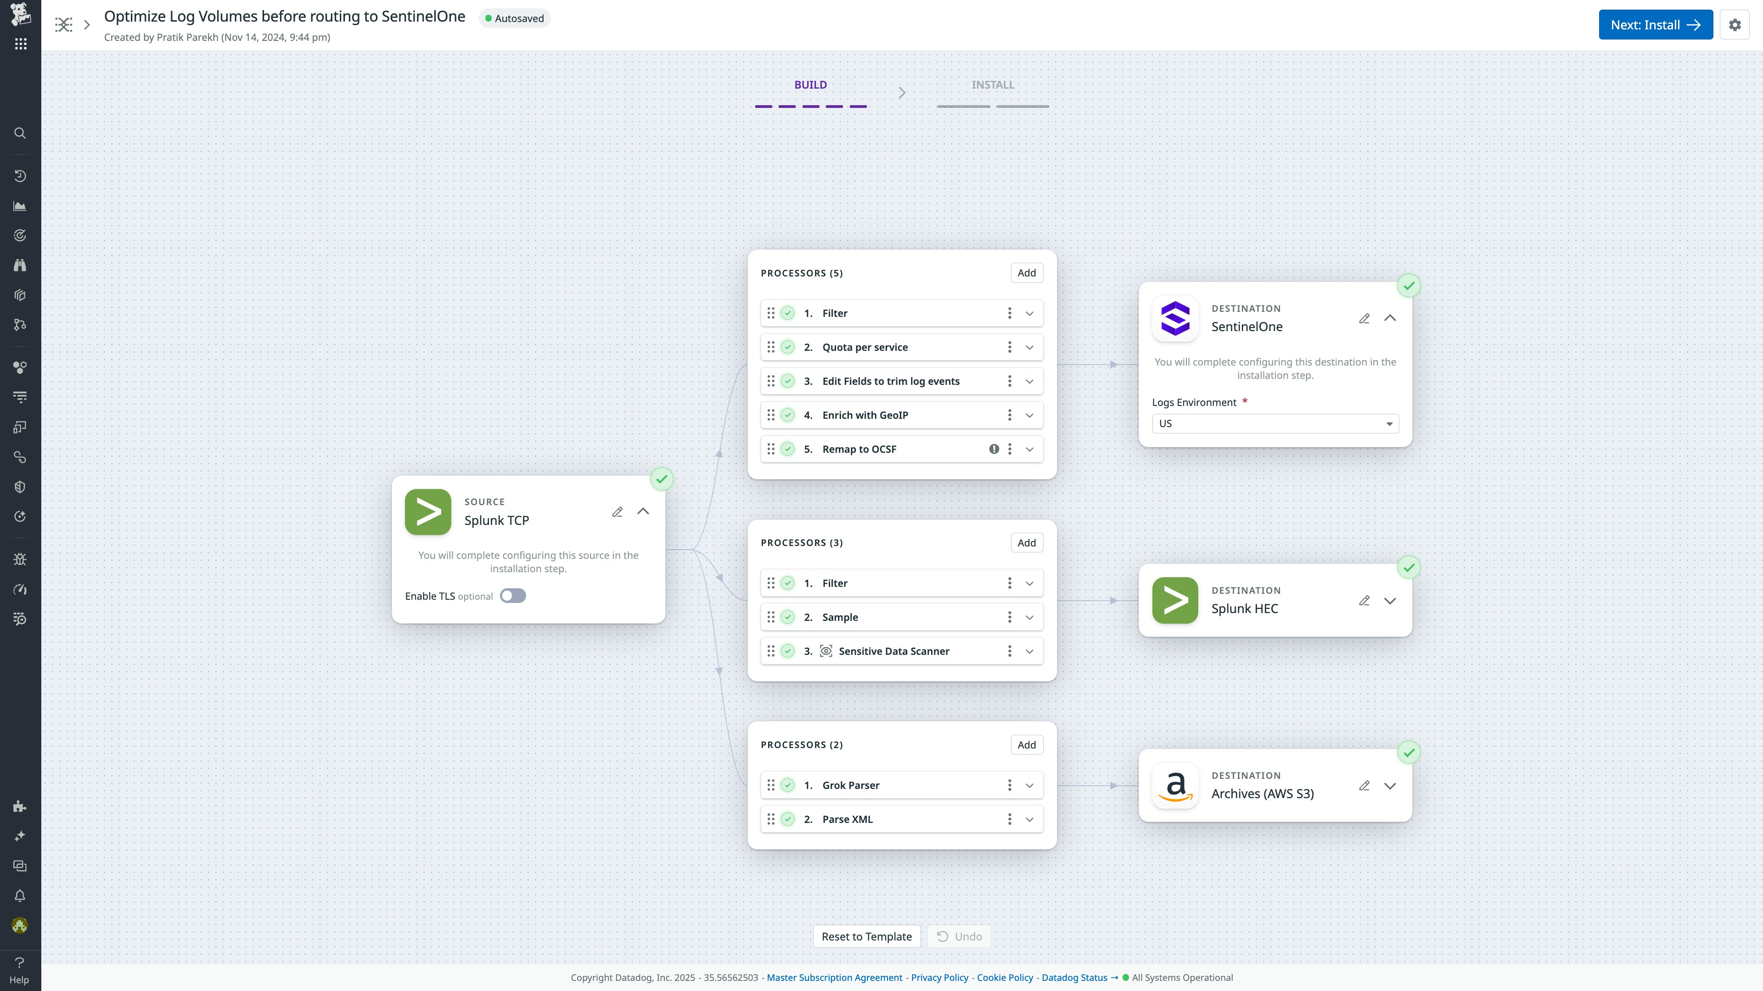Expand the Remap to OCSF processor
Viewport: 1763px width, 991px height.
[1029, 449]
